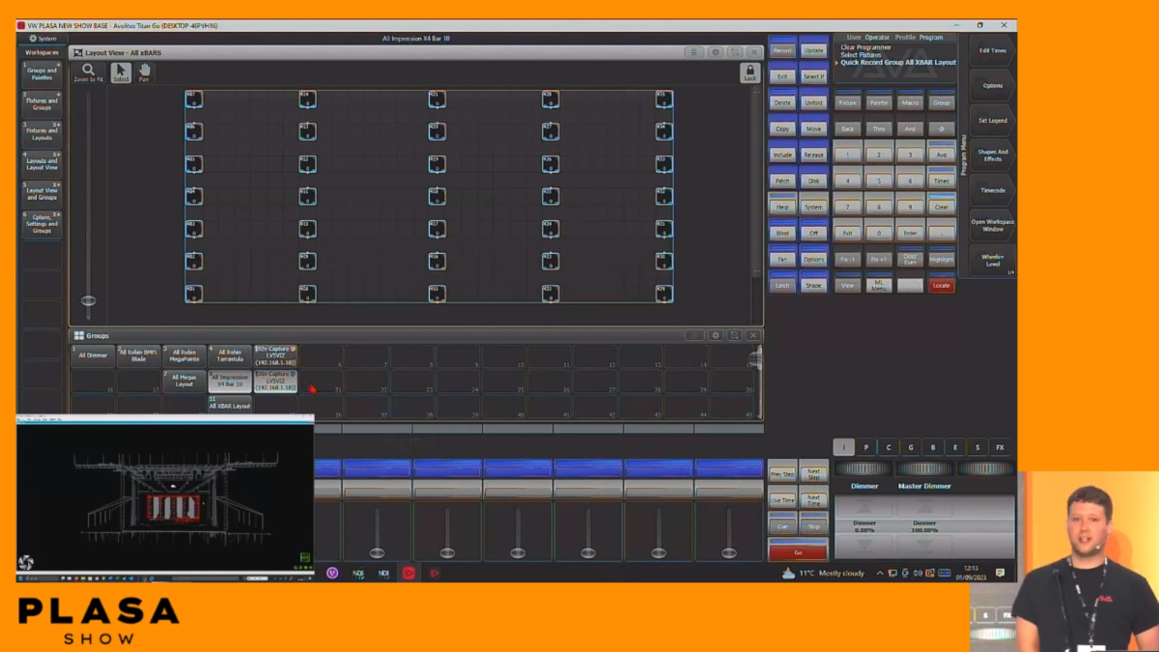Click the Patch key
The width and height of the screenshot is (1159, 652).
click(x=782, y=179)
